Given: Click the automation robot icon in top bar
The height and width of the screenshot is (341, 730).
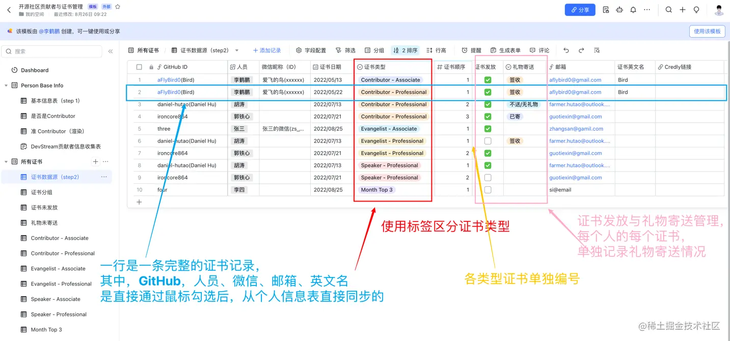Looking at the screenshot, I should (x=619, y=10).
